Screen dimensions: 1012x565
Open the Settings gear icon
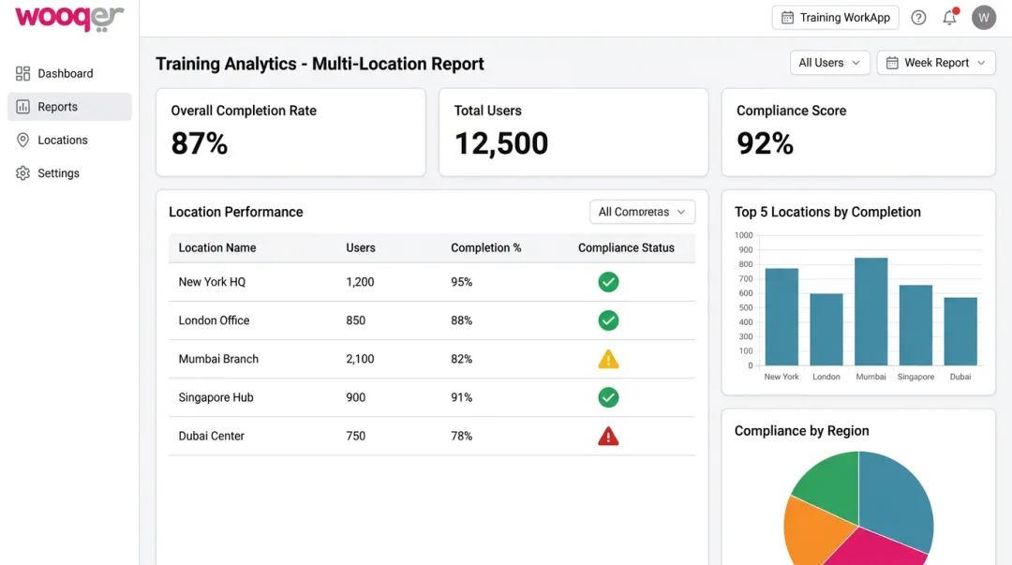pyautogui.click(x=22, y=173)
